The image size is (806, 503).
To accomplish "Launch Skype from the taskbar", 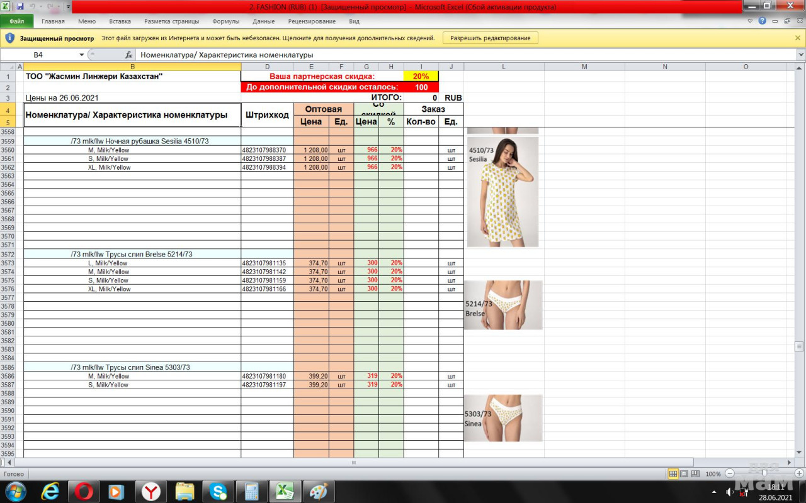I will coord(219,491).
